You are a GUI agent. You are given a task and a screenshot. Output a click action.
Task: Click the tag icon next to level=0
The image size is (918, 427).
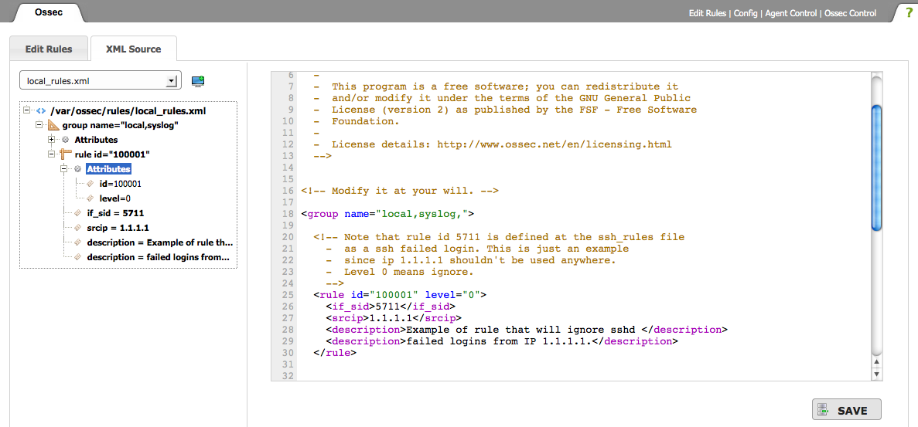(x=90, y=198)
